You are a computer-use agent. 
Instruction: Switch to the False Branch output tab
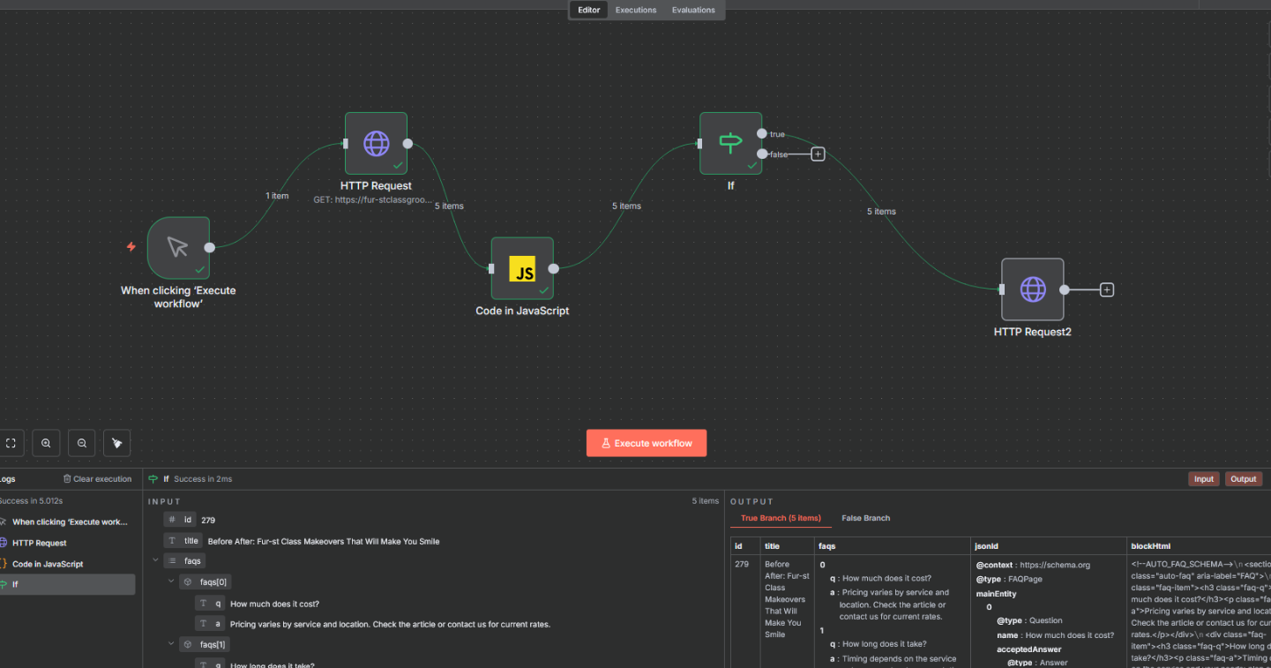[865, 518]
